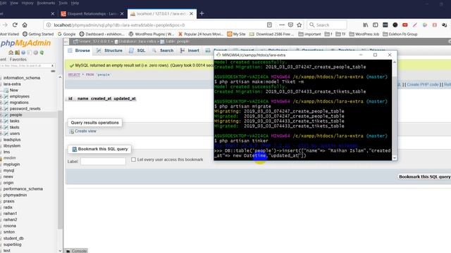The height and width of the screenshot is (253, 451).
Task: Open the Insert tab
Action: (190, 51)
